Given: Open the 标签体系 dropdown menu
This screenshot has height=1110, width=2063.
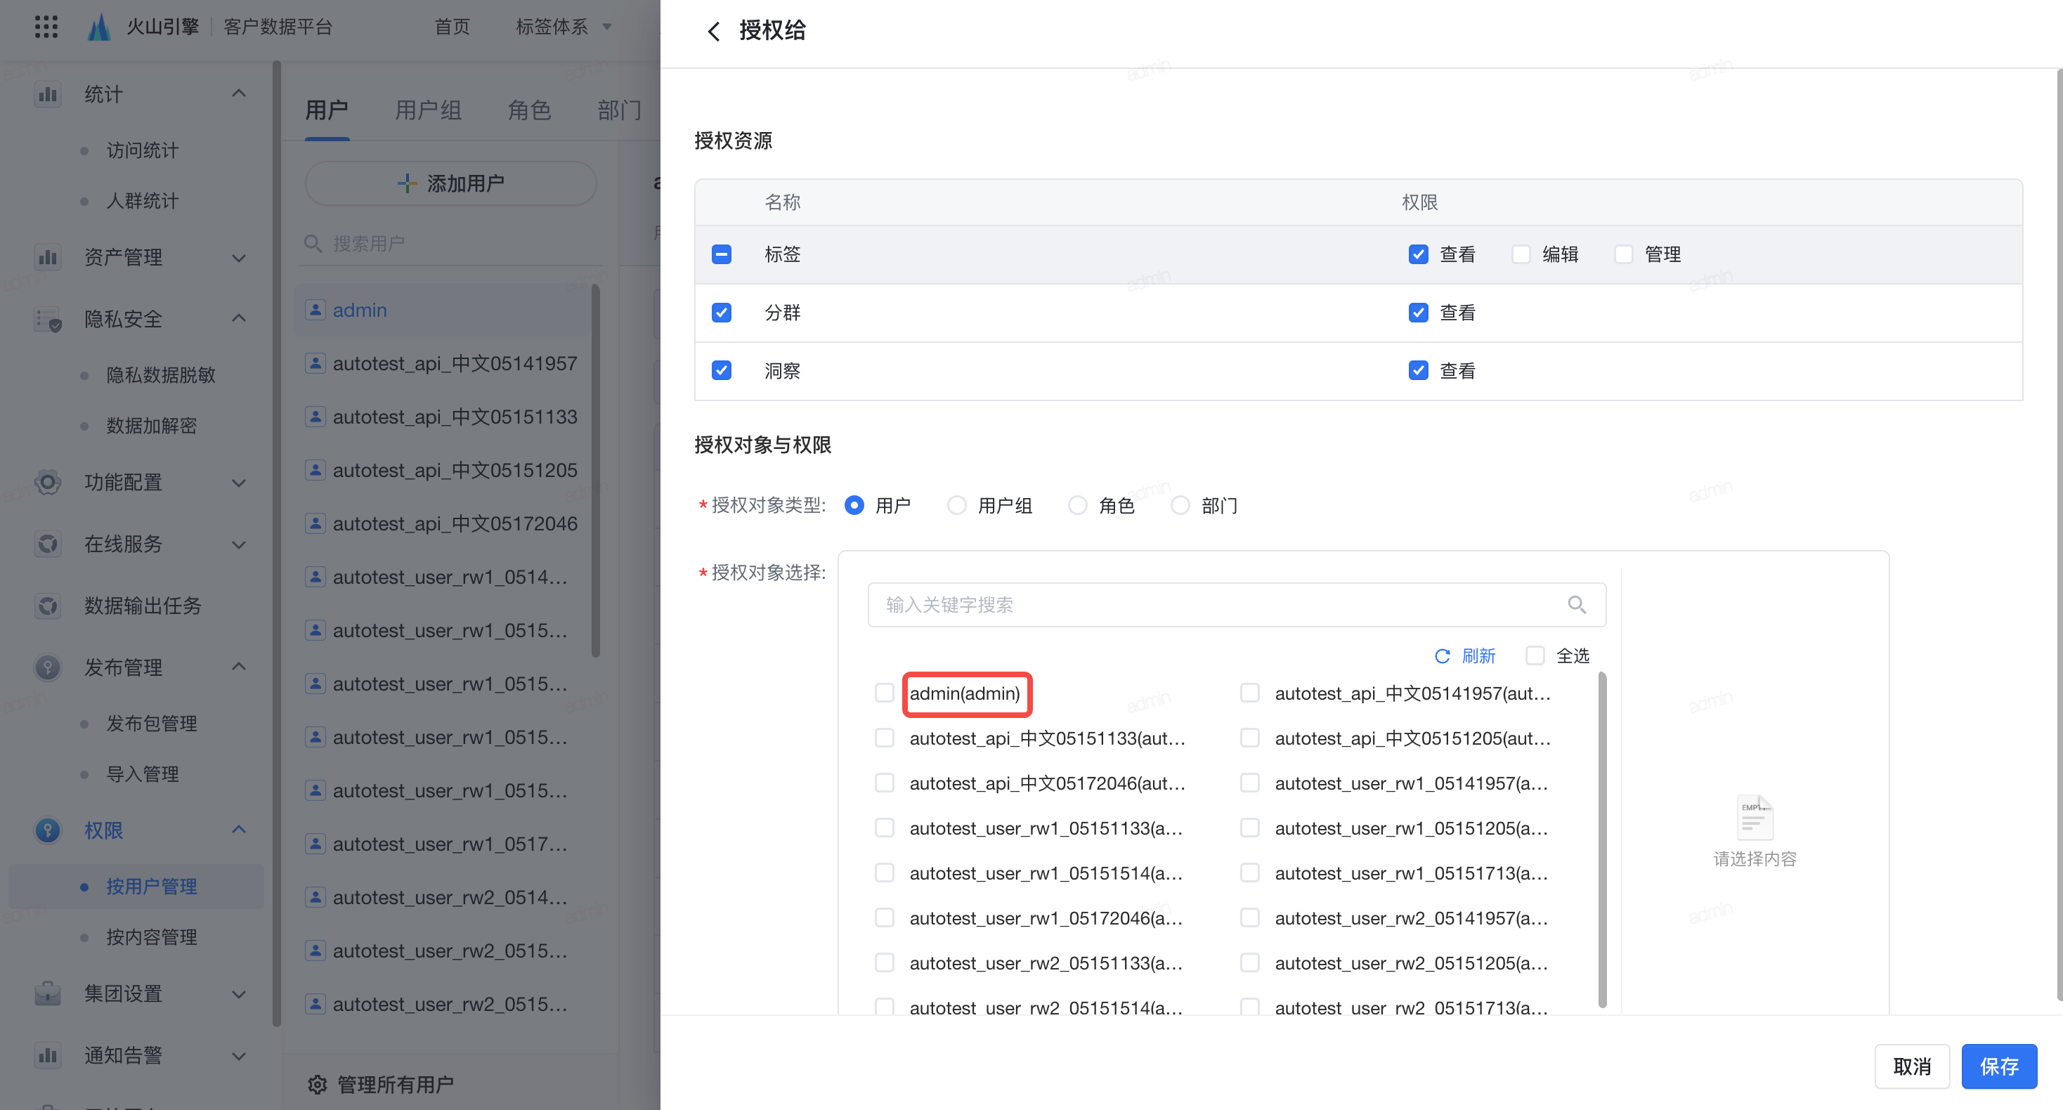Looking at the screenshot, I should (x=565, y=27).
